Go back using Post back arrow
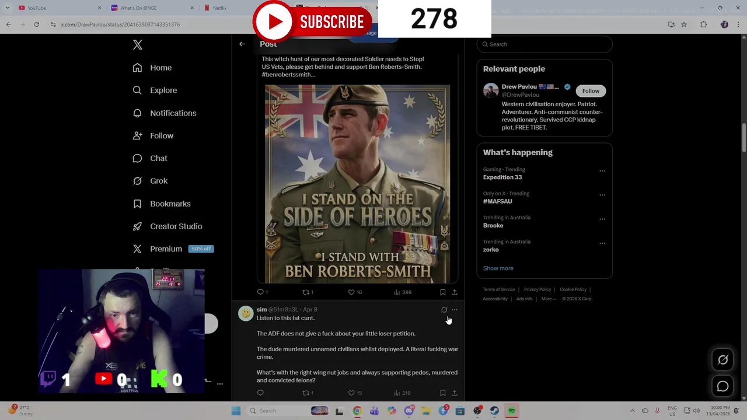This screenshot has height=420, width=747. (x=242, y=44)
